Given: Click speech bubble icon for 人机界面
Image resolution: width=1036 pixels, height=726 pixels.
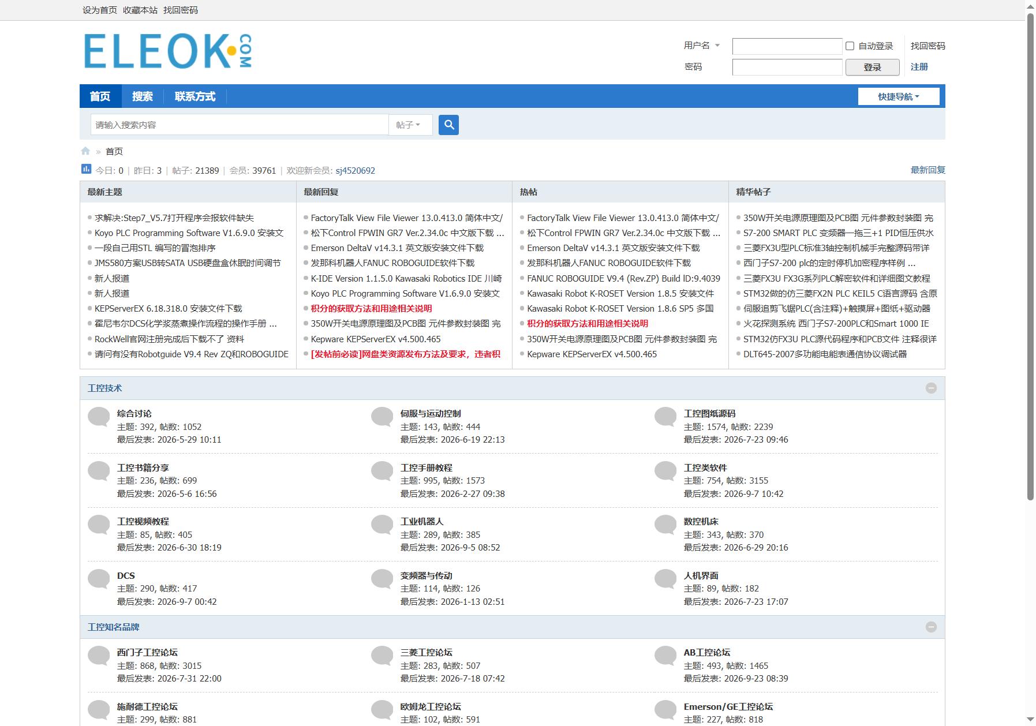Looking at the screenshot, I should [665, 579].
